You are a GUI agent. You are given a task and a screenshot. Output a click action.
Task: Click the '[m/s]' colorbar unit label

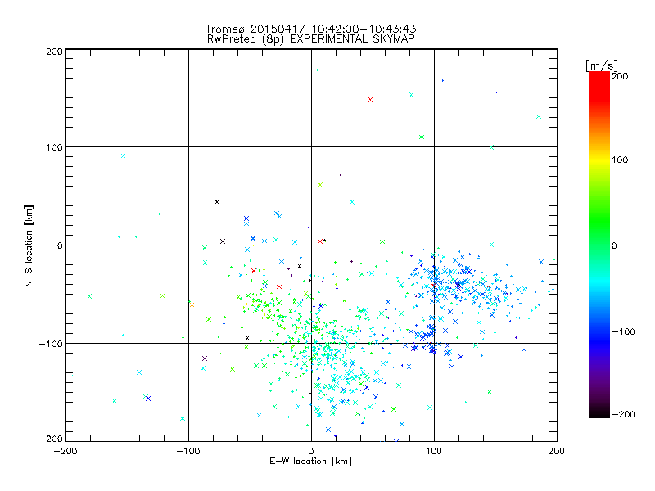(x=601, y=65)
